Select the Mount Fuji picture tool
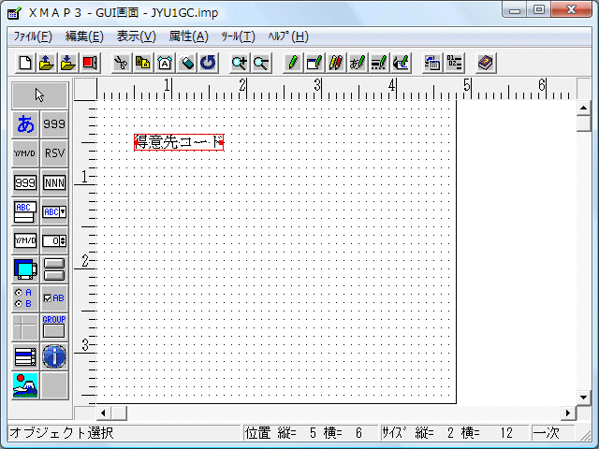Image resolution: width=599 pixels, height=449 pixels. [25, 385]
